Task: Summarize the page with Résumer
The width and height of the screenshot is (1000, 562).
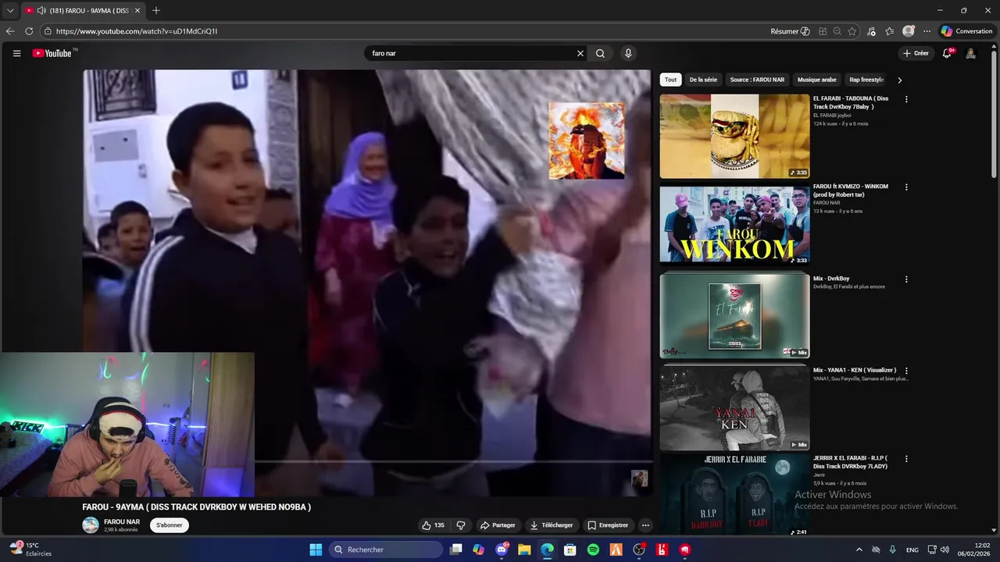Action: [x=791, y=31]
